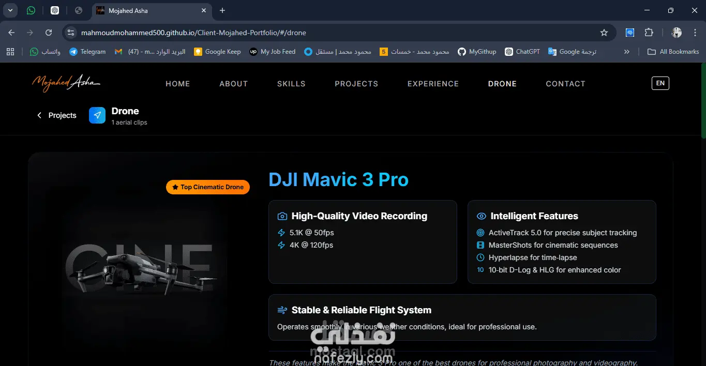Go back to previous page

[x=11, y=33]
